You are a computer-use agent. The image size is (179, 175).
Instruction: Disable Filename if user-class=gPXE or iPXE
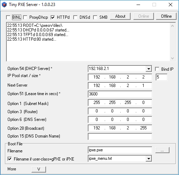click(10, 159)
